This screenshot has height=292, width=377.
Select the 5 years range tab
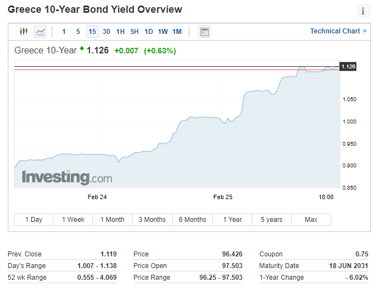pyautogui.click(x=272, y=220)
